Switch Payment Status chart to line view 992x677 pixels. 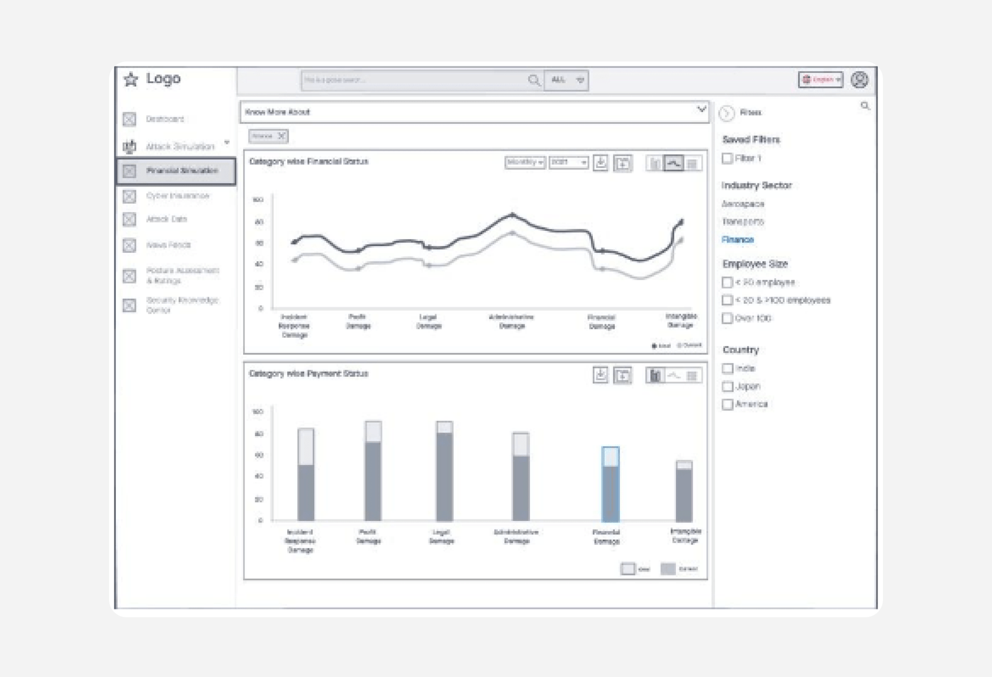click(674, 375)
